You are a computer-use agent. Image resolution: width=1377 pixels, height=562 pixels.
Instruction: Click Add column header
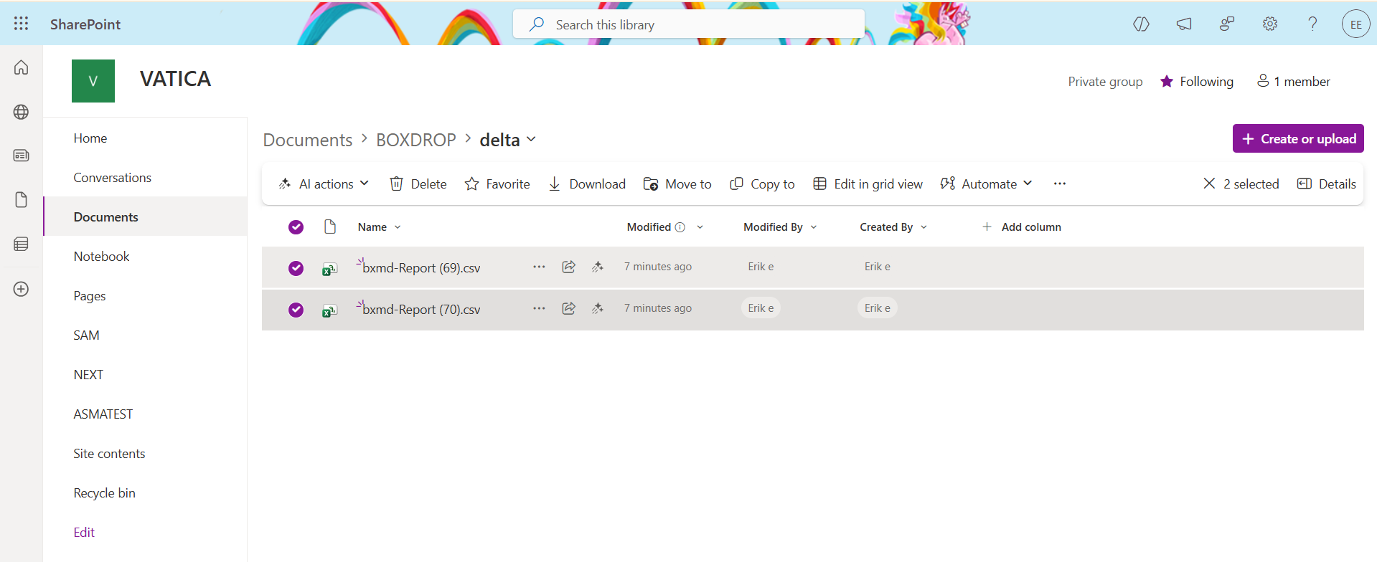(1022, 227)
